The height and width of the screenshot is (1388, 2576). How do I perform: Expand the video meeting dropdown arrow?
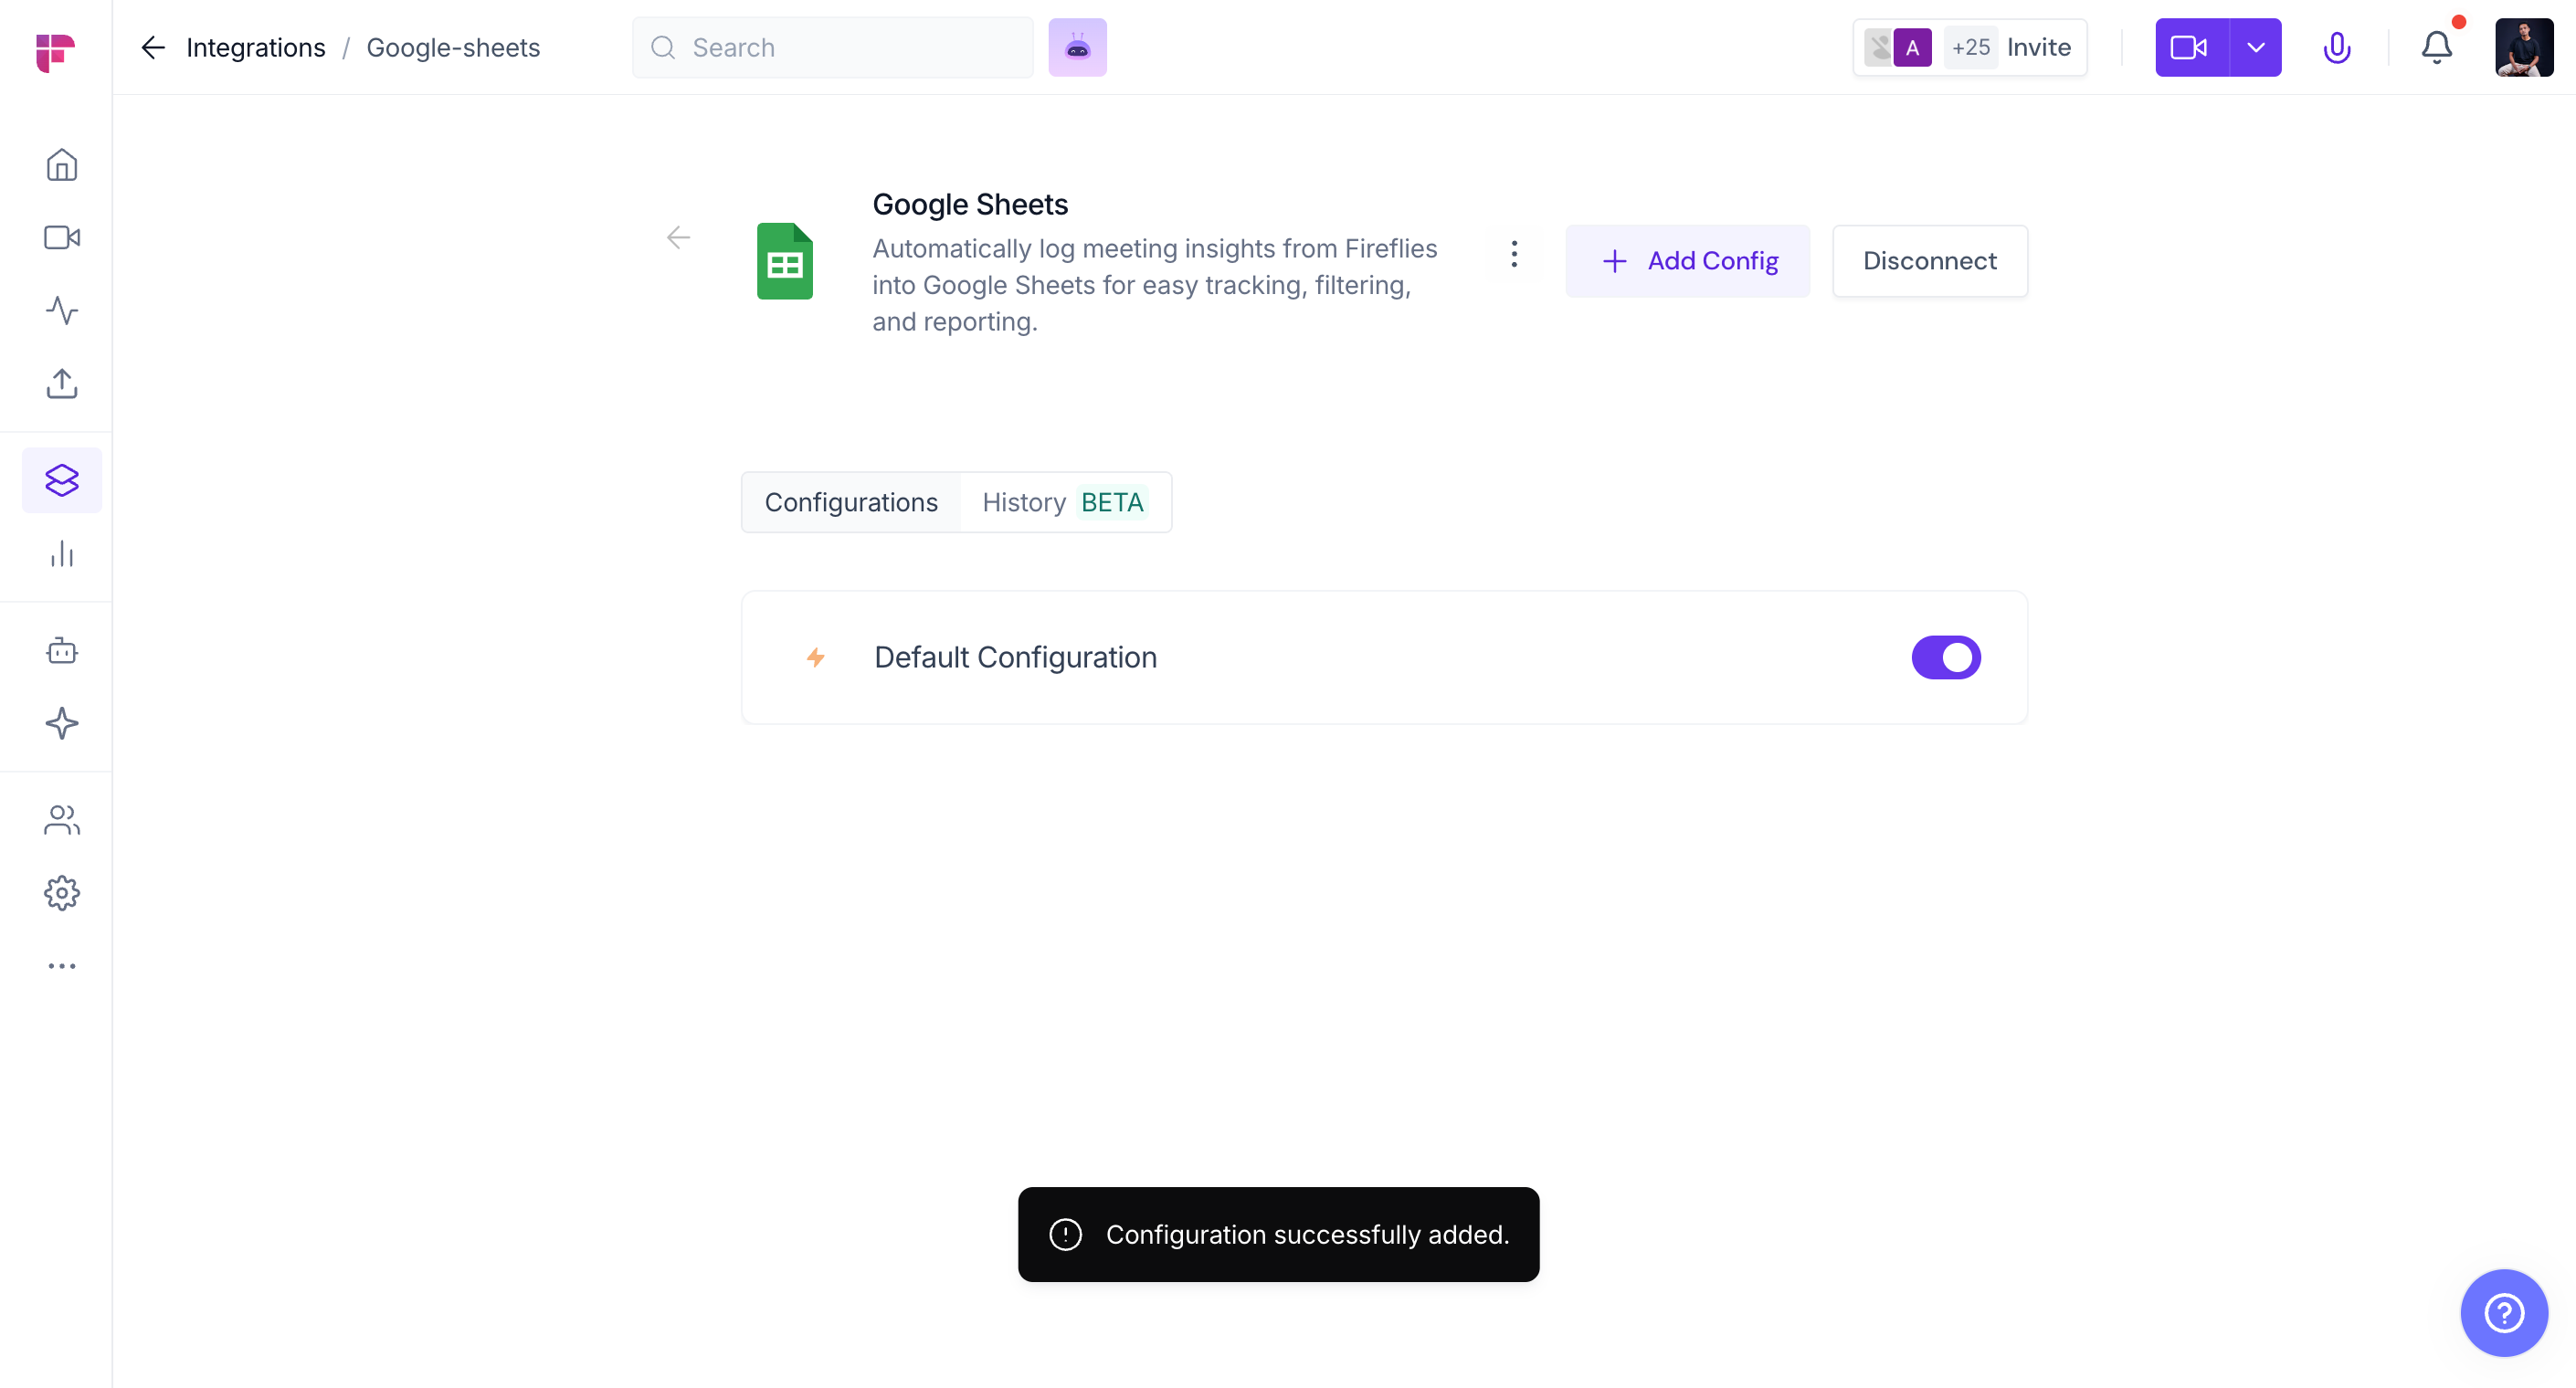click(2255, 47)
